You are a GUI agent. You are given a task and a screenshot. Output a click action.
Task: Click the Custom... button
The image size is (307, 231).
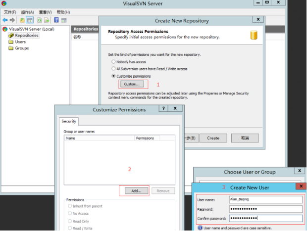point(132,84)
